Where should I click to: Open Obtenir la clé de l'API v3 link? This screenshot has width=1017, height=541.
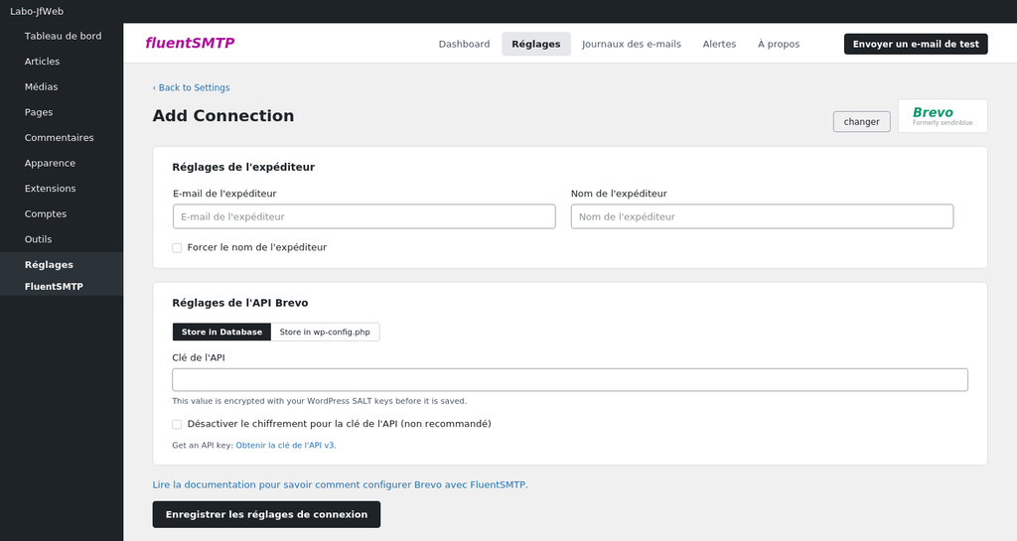click(286, 445)
